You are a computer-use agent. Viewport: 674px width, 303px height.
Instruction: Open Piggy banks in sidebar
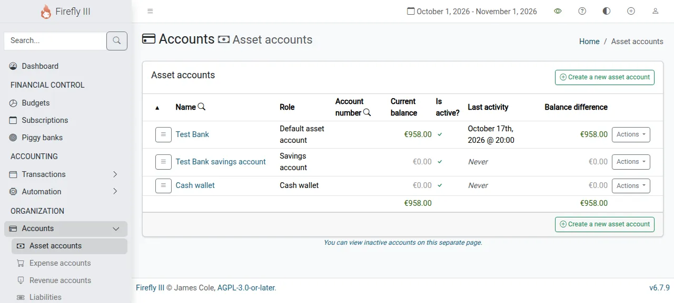[x=66, y=138]
